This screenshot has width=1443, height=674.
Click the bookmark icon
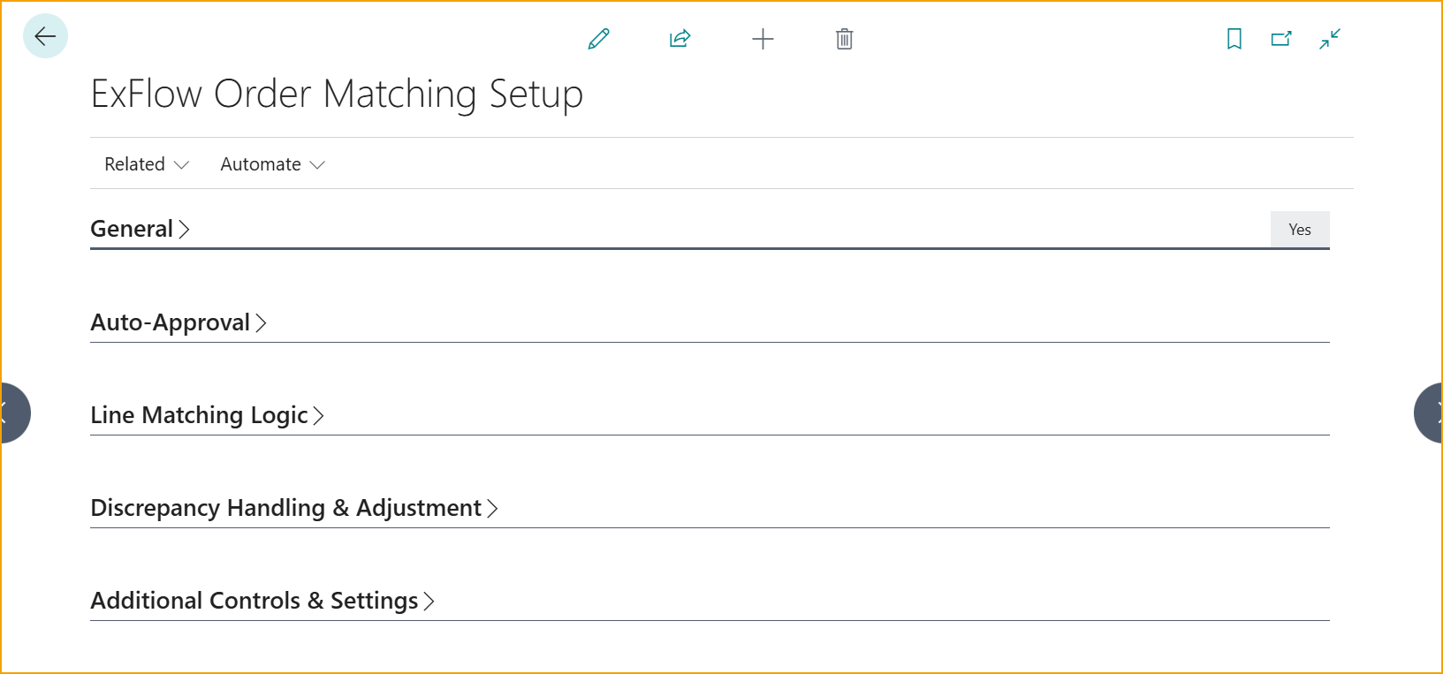(1234, 39)
